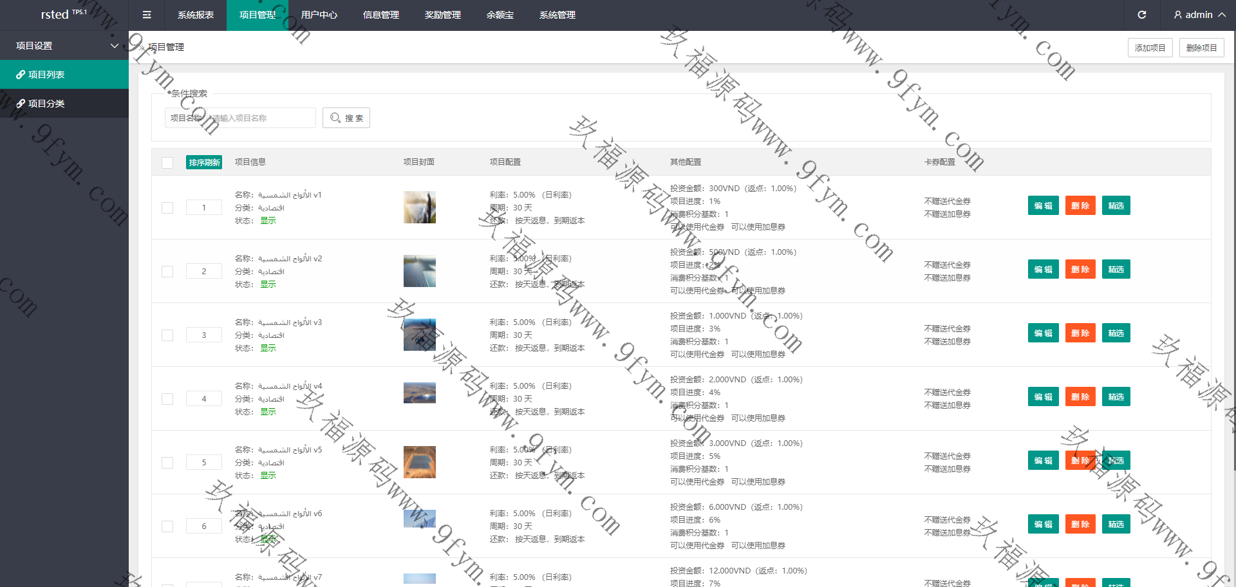The image size is (1236, 587).
Task: Collapse the 项目设置 sidebar group
Action: [114, 46]
